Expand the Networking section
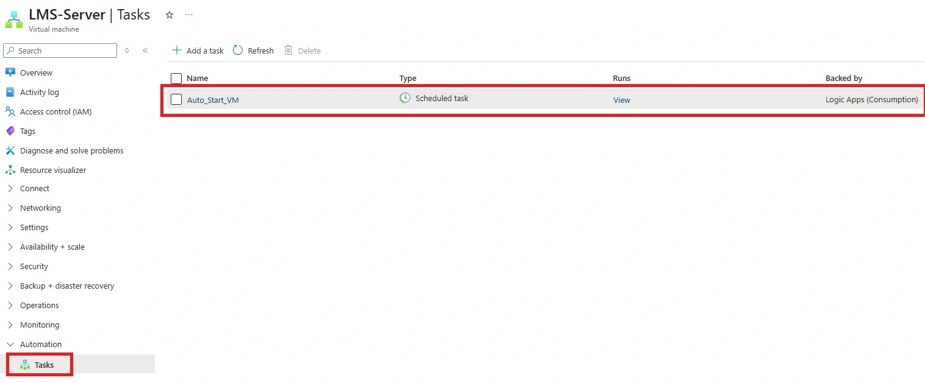The height and width of the screenshot is (383, 925). pyautogui.click(x=10, y=208)
